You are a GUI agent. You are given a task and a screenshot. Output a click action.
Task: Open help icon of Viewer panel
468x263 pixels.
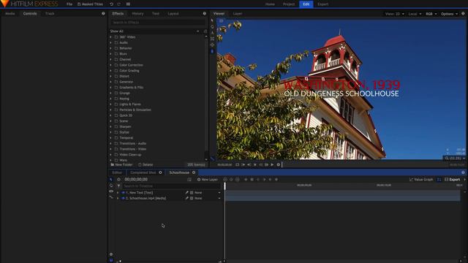[x=463, y=14]
